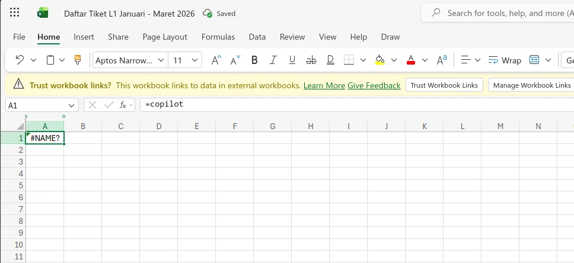The height and width of the screenshot is (263, 574).
Task: Cancel formula entry with X icon
Action: 93,105
